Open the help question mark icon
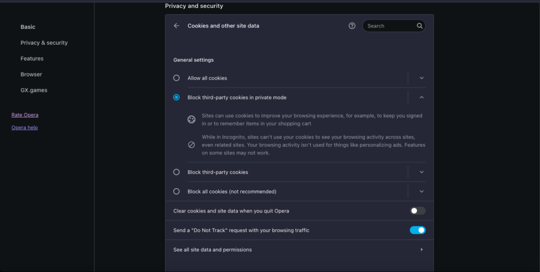The image size is (540, 272). click(x=352, y=26)
